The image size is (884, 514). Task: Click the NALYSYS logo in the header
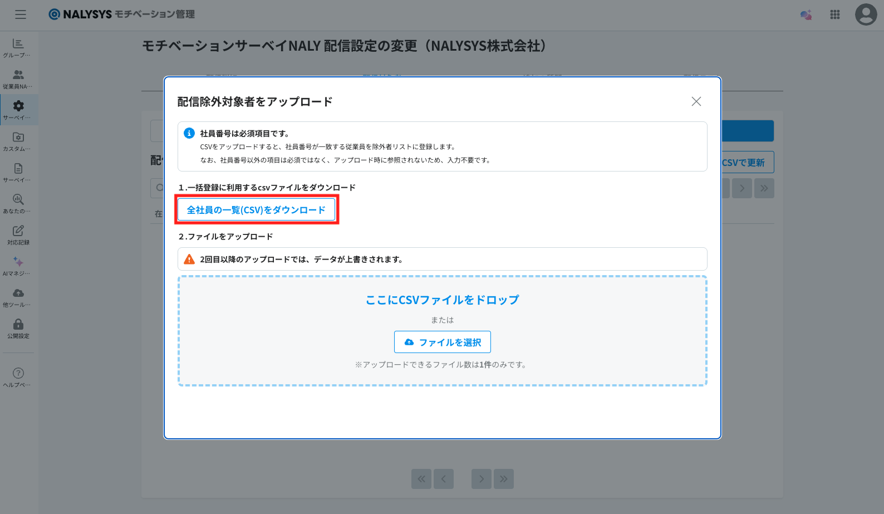coord(122,14)
